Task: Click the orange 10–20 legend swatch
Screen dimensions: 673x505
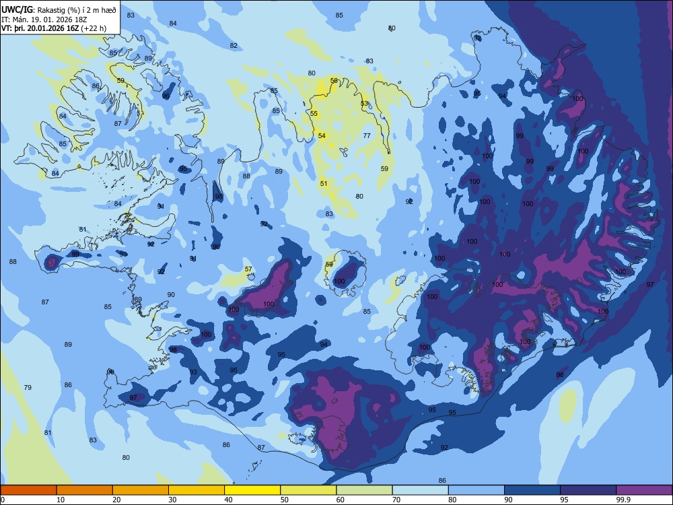Action: click(x=85, y=490)
